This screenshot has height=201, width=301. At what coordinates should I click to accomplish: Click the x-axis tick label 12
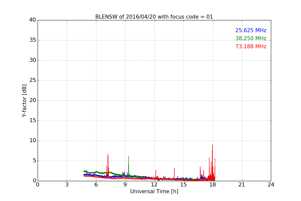[x=154, y=184]
